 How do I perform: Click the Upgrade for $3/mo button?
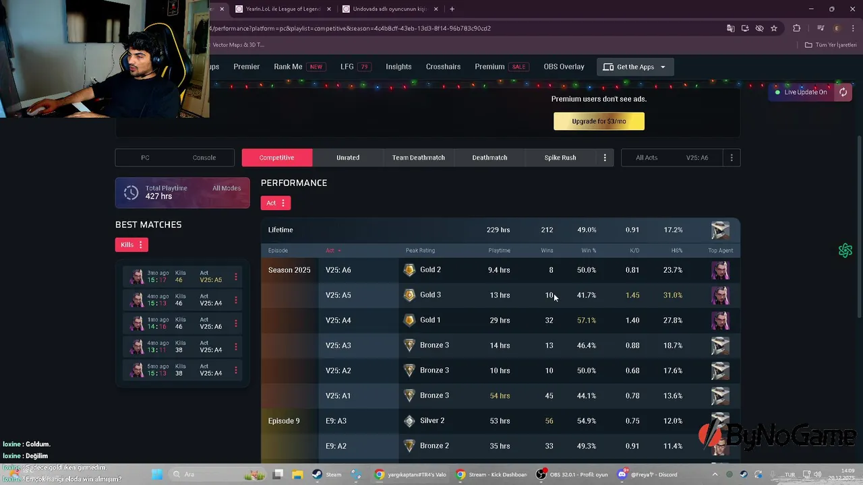599,121
